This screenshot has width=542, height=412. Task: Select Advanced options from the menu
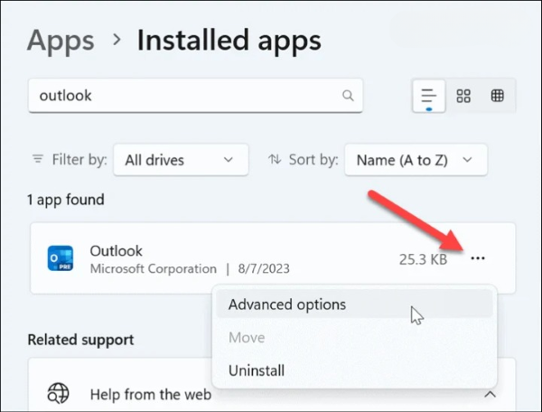pos(354,304)
